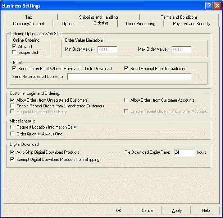Viewport: 223px width, 218px height.
Task: Switch to the Tax tab
Action: tap(29, 17)
